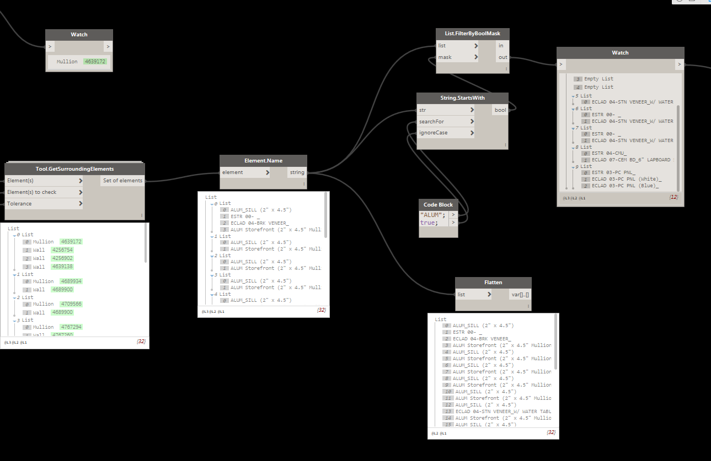This screenshot has height=461, width=711.
Task: Click the bool output port on String.StartsWith
Action: click(499, 110)
